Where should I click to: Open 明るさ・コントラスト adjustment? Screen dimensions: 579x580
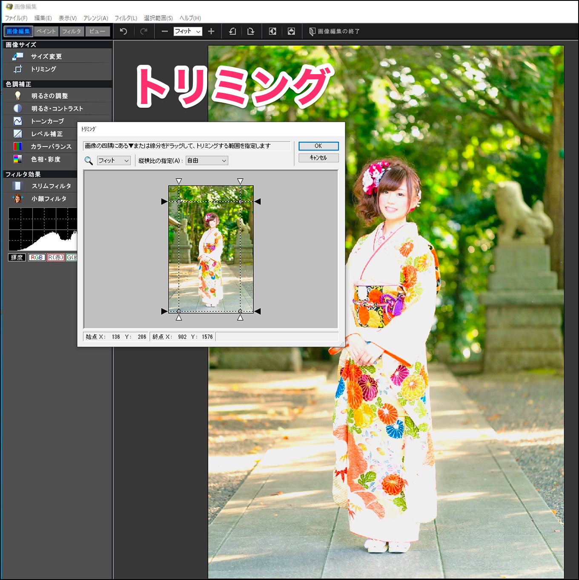[57, 109]
